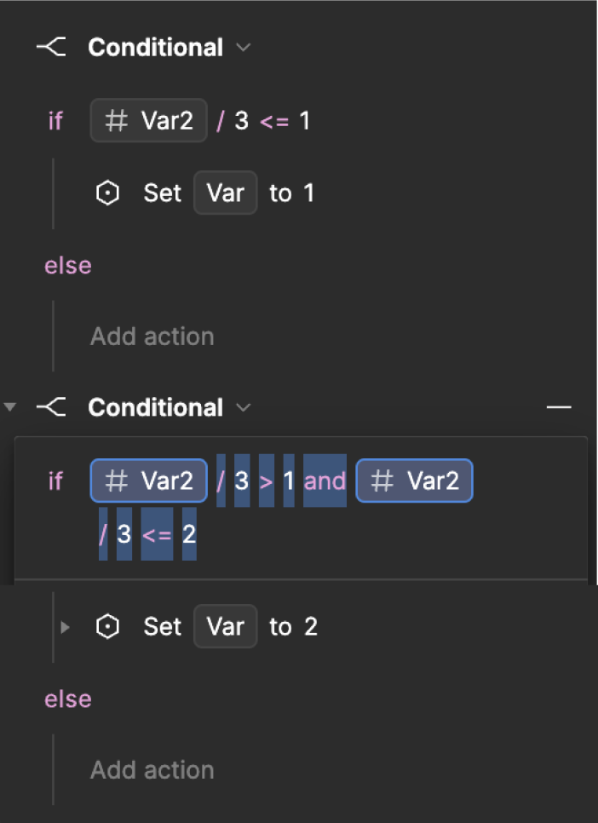This screenshot has width=598, height=823.
Task: Open the second Conditional type dropdown chevron
Action: (x=243, y=407)
